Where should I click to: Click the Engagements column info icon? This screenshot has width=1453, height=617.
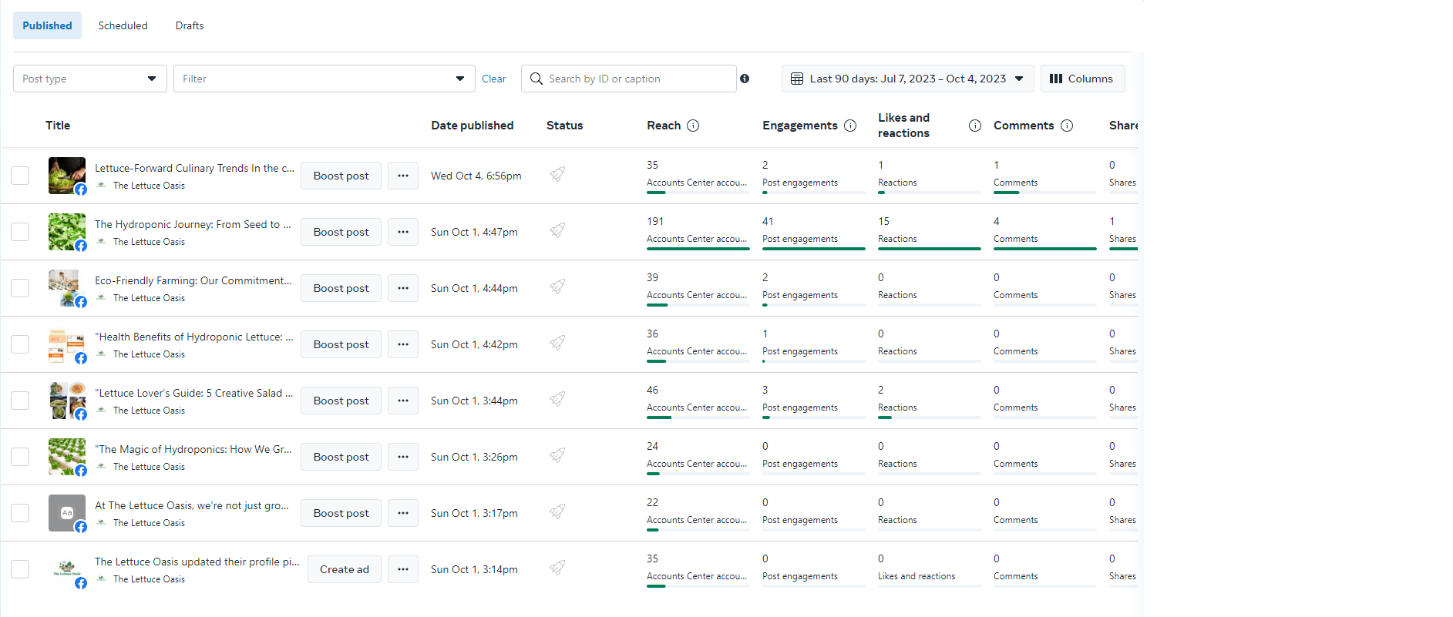[x=850, y=126]
